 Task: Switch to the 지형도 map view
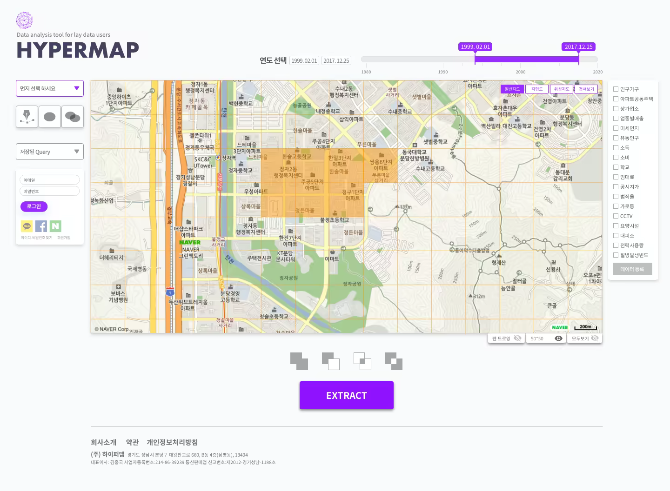537,88
